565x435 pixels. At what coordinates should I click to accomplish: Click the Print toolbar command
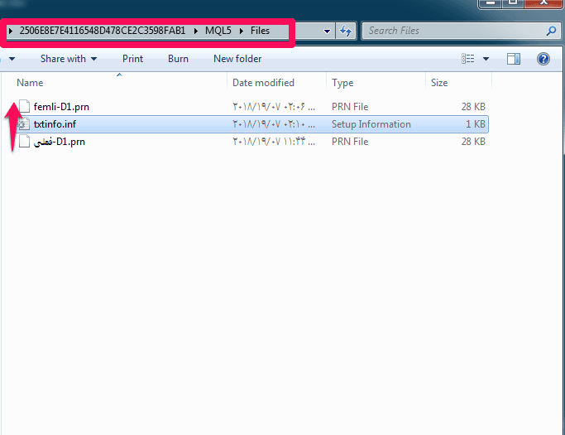[x=132, y=59]
